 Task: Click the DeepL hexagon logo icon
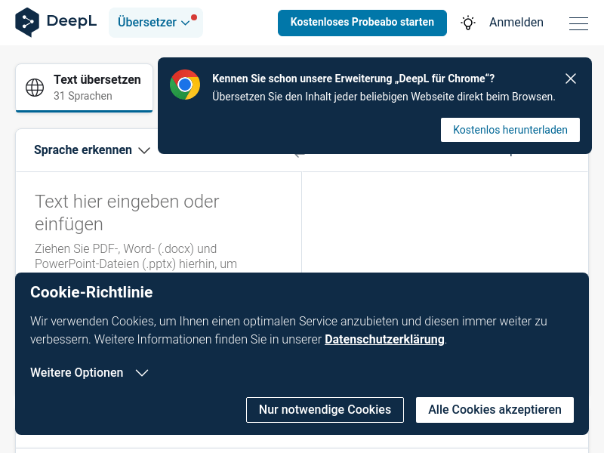click(27, 22)
